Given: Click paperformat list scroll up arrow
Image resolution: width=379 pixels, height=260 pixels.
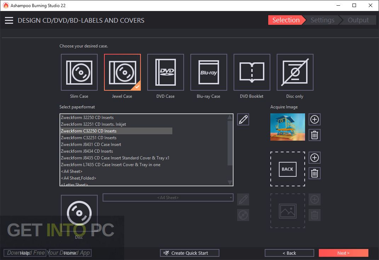Looking at the screenshot, I should pyautogui.click(x=230, y=117).
